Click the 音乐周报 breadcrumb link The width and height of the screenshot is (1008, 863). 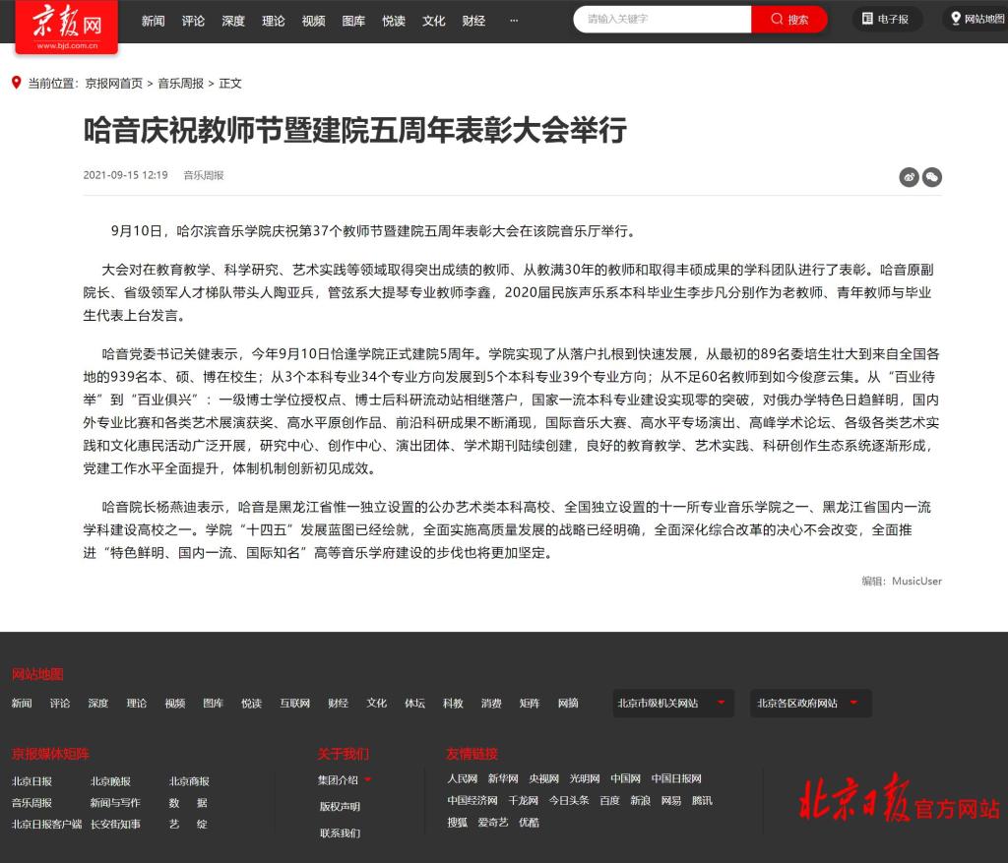tap(180, 84)
